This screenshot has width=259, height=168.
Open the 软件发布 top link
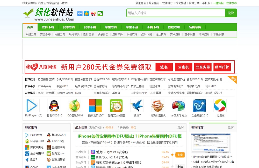tap(231, 3)
